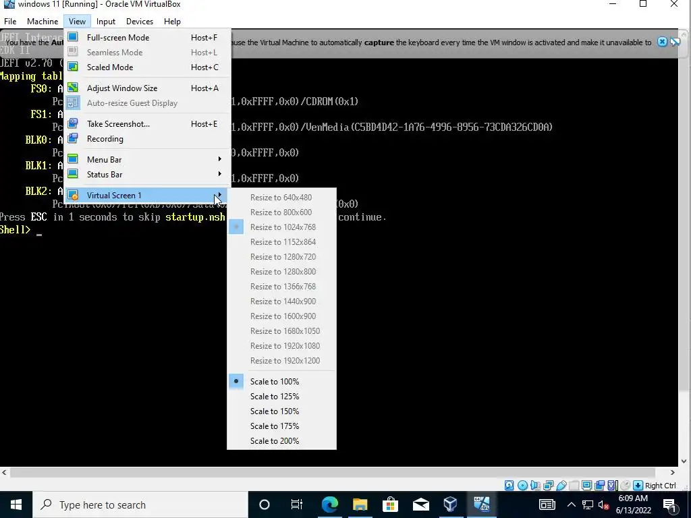Start Recording from the View menu
691x518 pixels.
pyautogui.click(x=147, y=139)
